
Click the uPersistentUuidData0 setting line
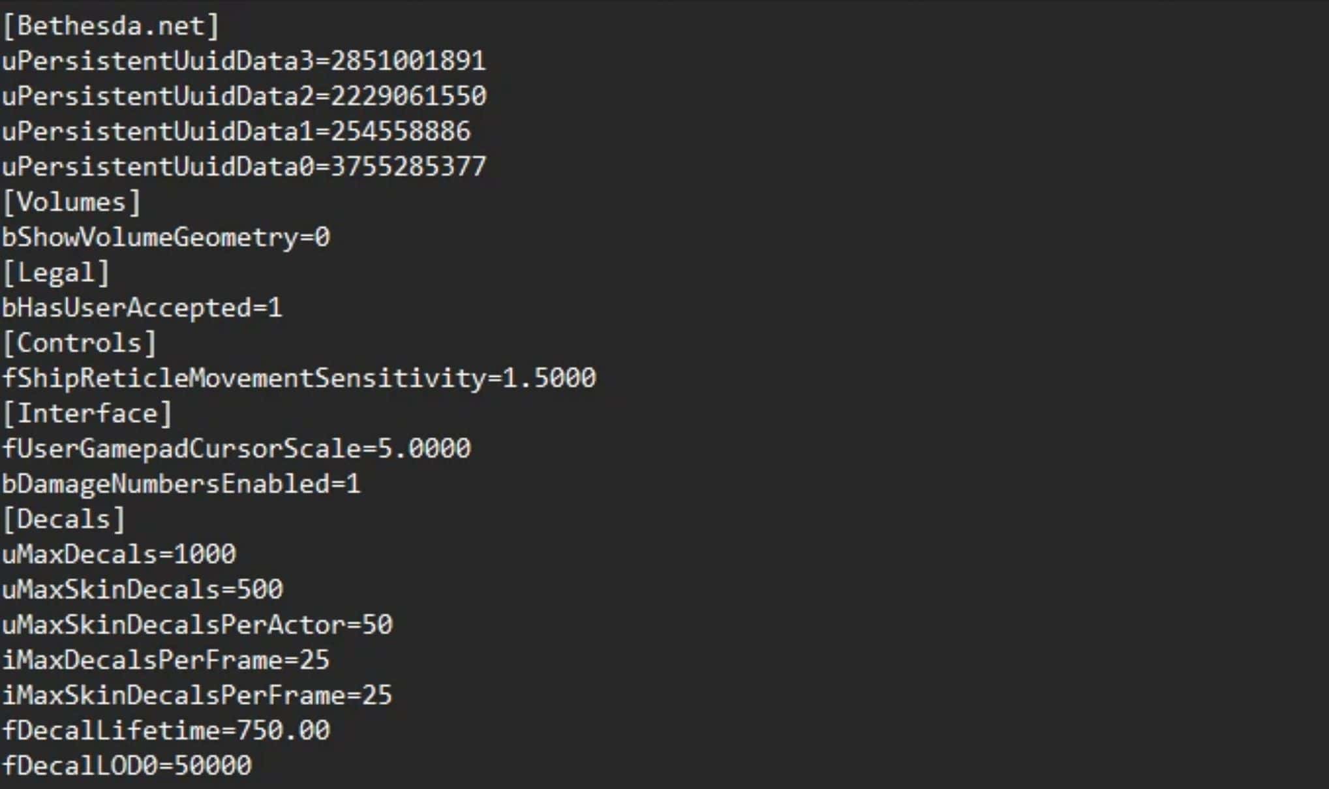pyautogui.click(x=243, y=167)
